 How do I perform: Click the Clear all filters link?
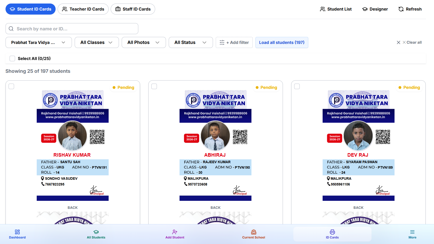tap(412, 42)
